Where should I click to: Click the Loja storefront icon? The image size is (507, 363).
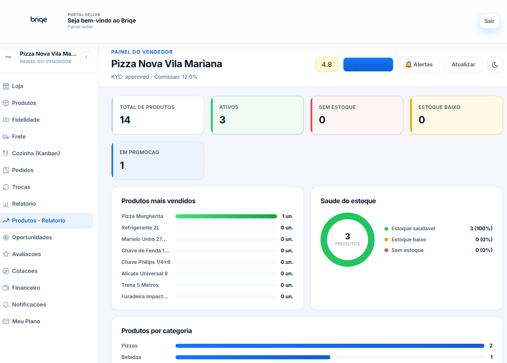(x=6, y=86)
